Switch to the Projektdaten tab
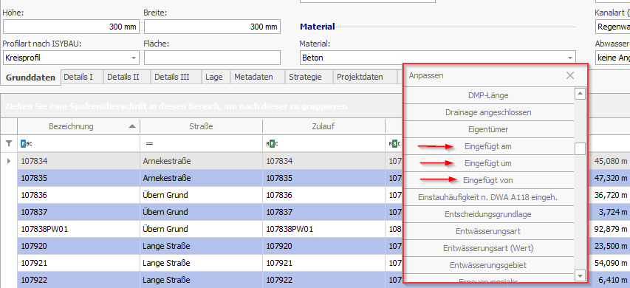 [x=365, y=77]
